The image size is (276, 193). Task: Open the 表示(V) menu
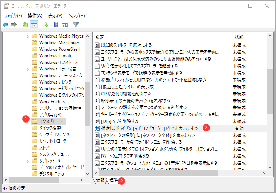click(x=55, y=16)
